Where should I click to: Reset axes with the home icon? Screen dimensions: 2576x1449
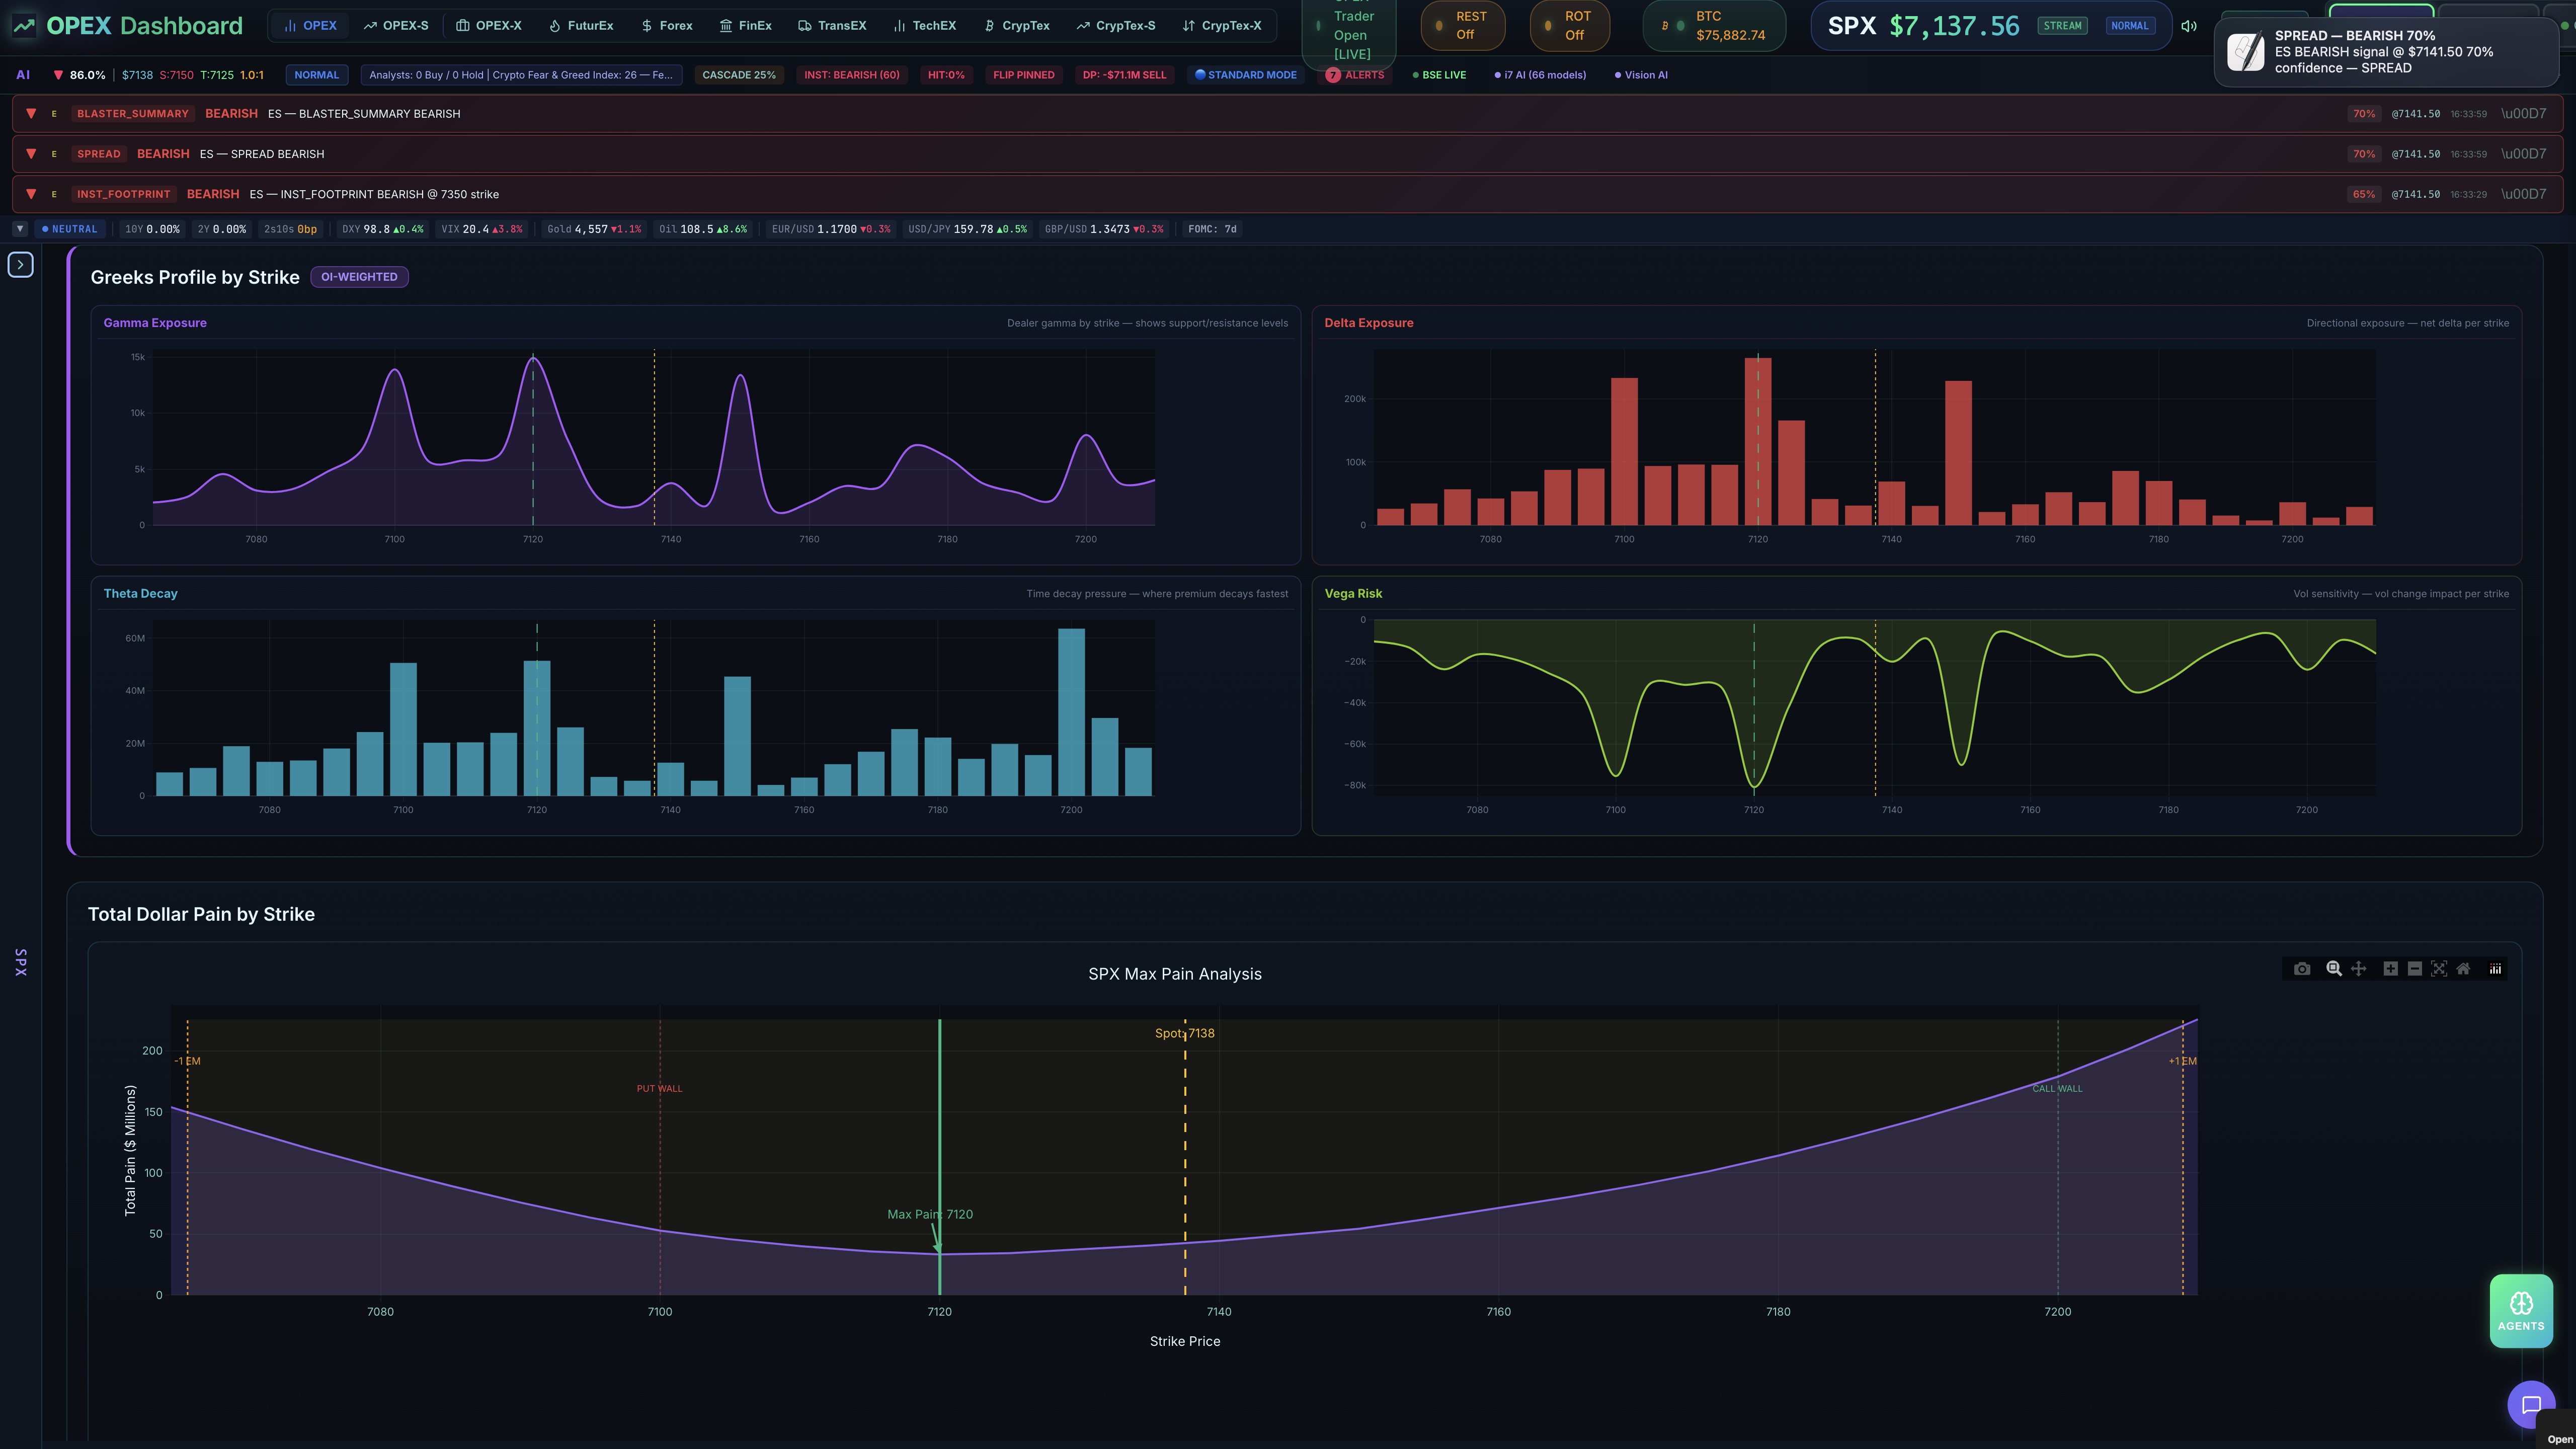tap(2463, 969)
